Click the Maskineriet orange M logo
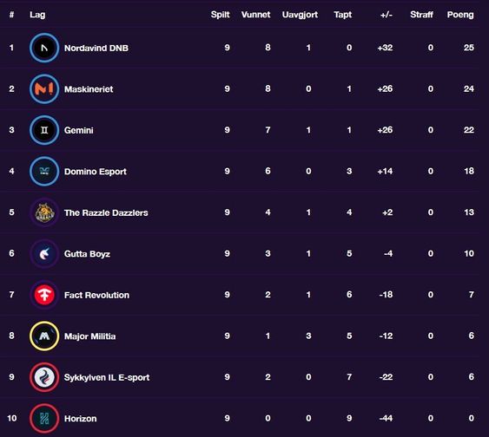This screenshot has height=437, width=489. 44,89
